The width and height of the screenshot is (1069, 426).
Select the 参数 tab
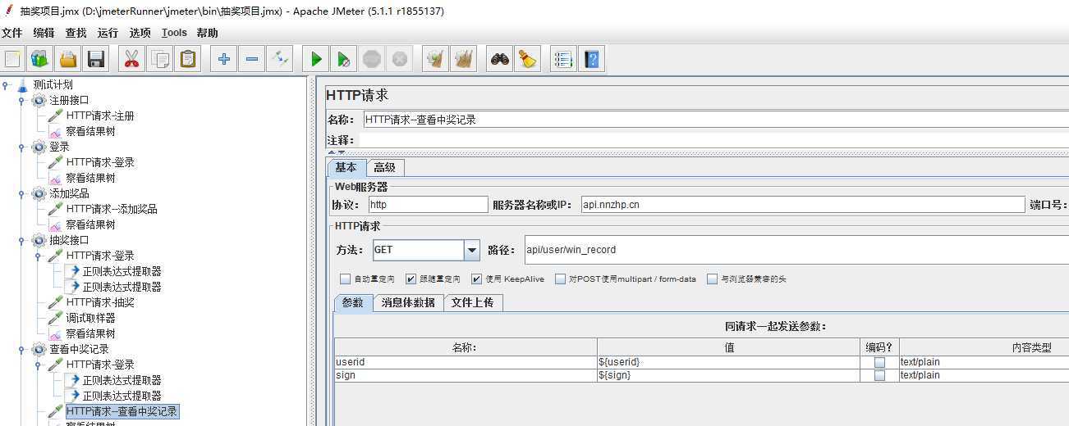click(x=353, y=302)
